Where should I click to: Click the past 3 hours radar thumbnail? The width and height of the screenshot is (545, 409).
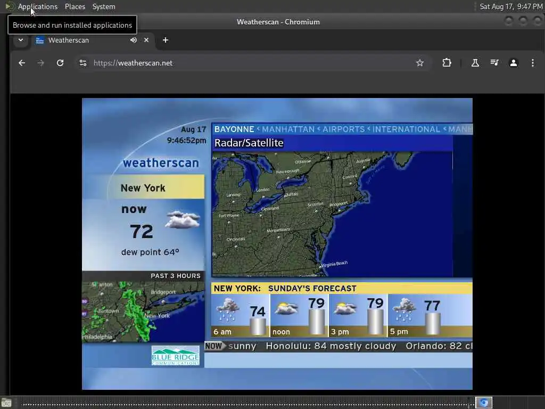pos(143,312)
